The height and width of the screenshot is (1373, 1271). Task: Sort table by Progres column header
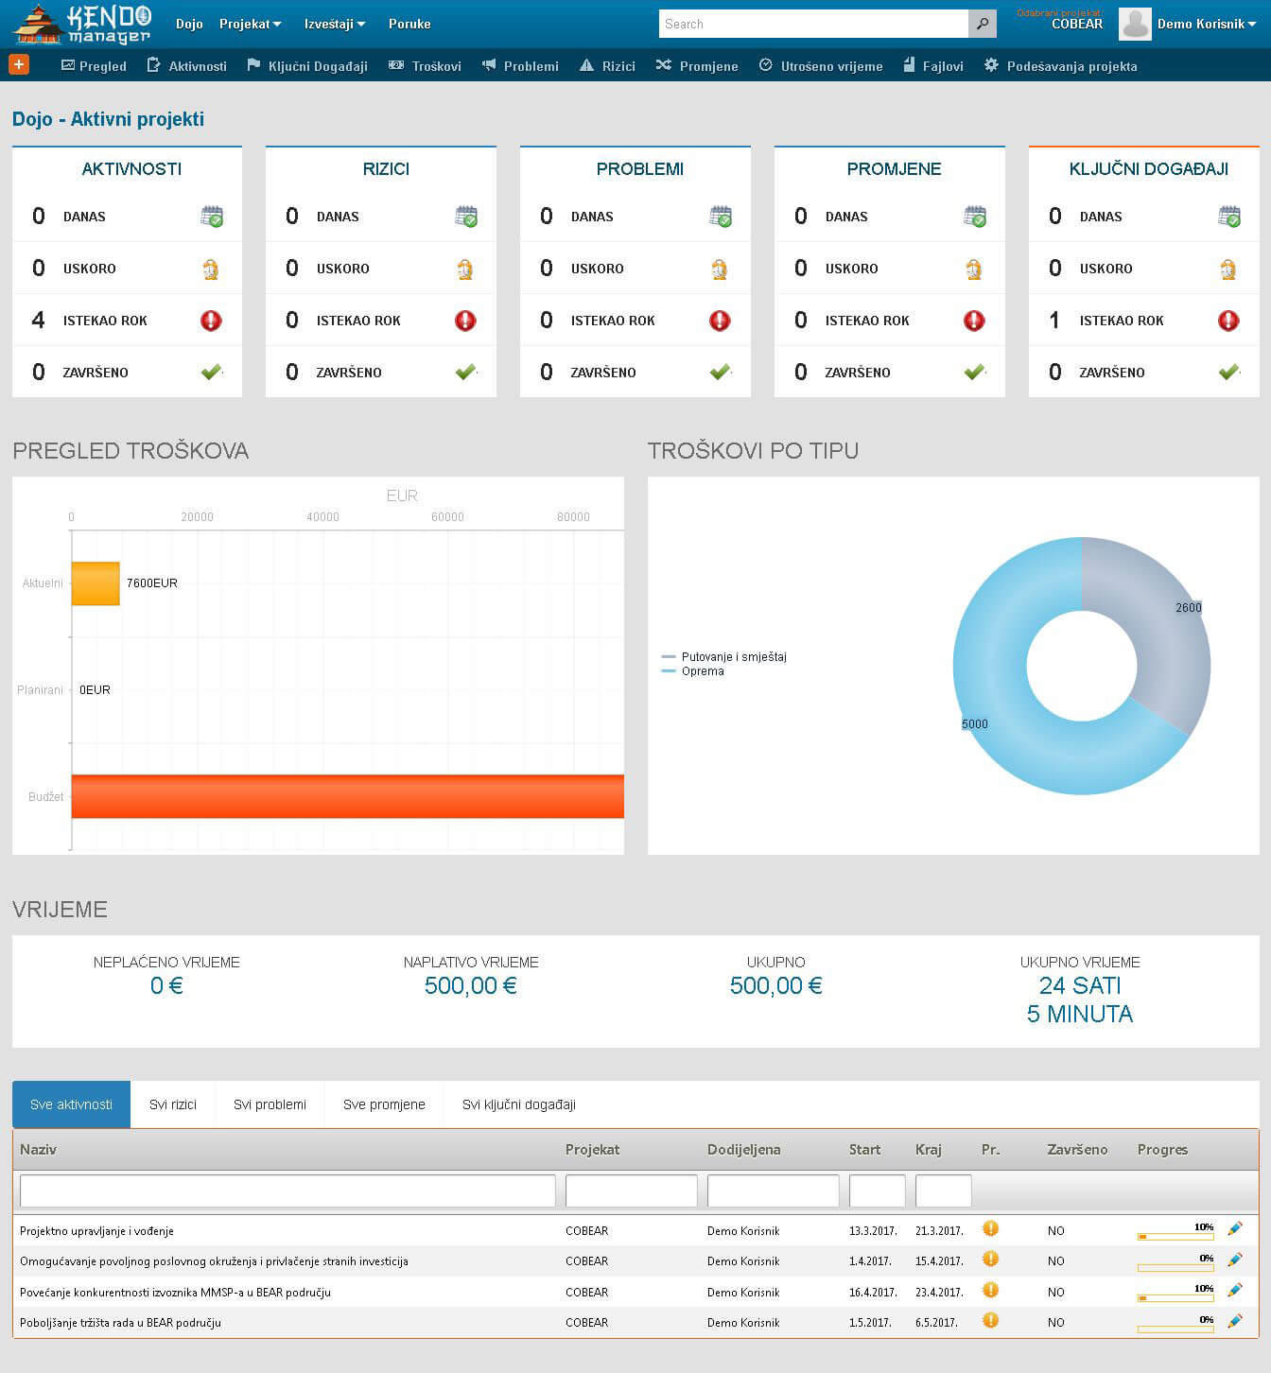coord(1162,1150)
